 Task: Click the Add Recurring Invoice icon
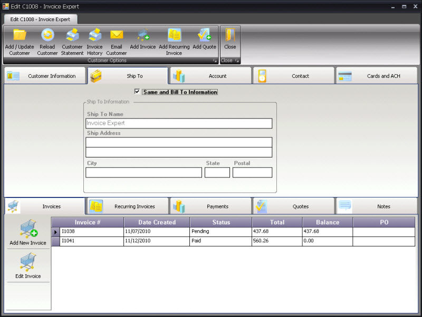[174, 35]
